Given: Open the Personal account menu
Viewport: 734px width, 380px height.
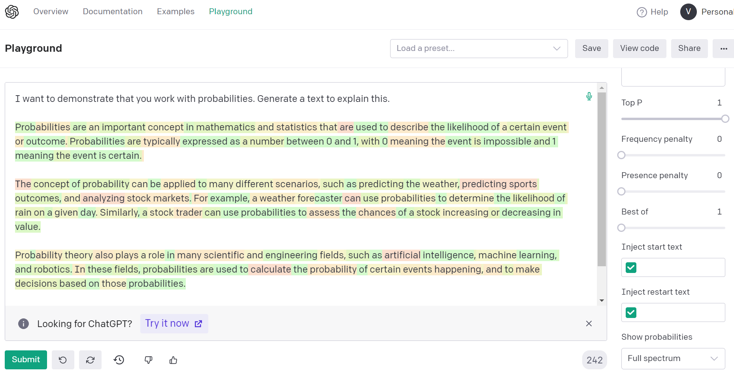Looking at the screenshot, I should click(707, 12).
